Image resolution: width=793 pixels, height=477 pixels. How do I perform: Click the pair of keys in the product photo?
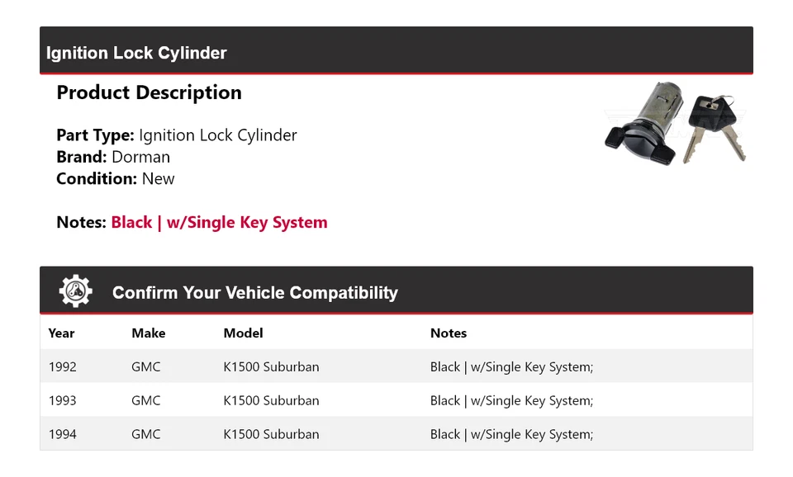click(x=715, y=126)
